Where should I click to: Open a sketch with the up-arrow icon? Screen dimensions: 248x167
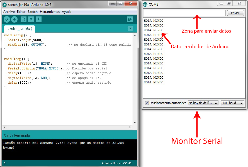(31, 20)
